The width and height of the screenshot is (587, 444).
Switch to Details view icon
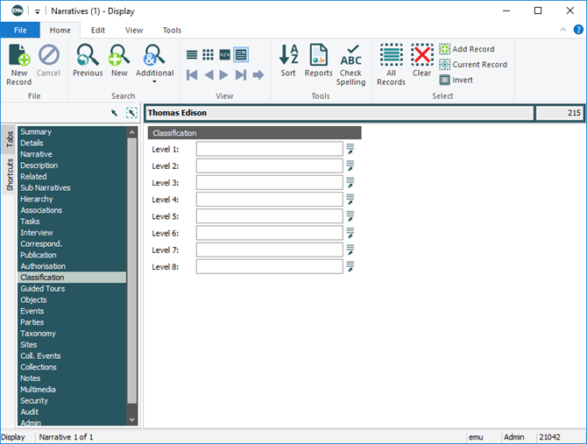(240, 54)
